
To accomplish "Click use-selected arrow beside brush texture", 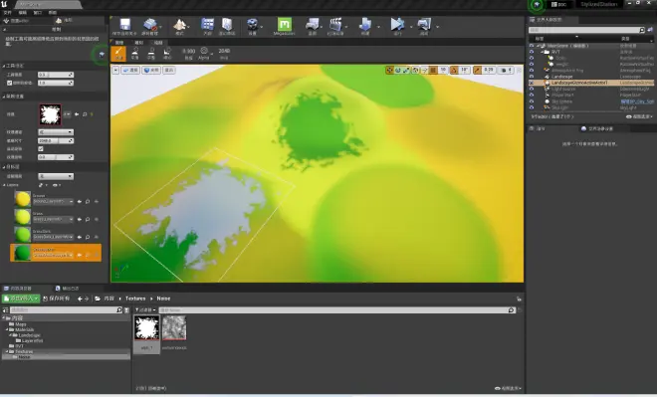I will click(77, 113).
